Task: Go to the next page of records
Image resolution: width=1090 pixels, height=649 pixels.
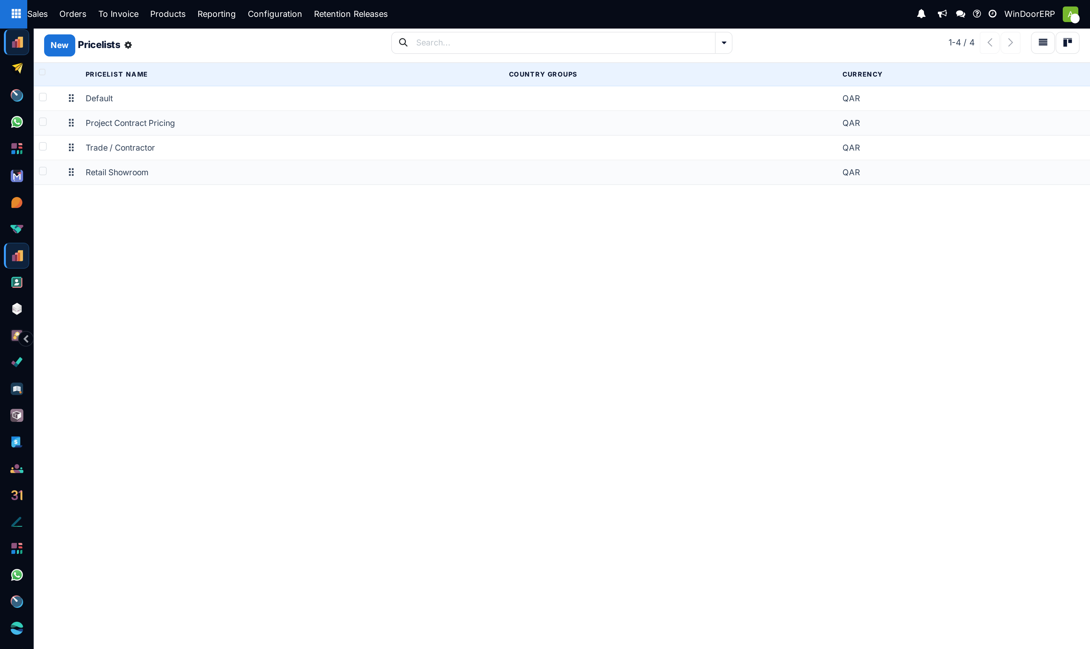Action: tap(1011, 43)
